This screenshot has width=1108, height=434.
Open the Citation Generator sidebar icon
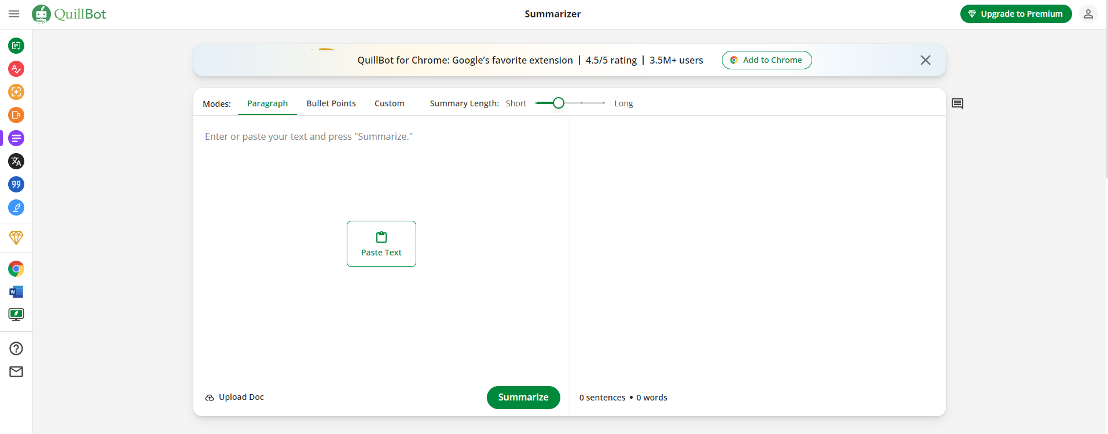[x=16, y=184]
